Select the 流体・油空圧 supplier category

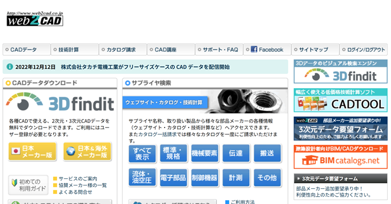pos(142,178)
